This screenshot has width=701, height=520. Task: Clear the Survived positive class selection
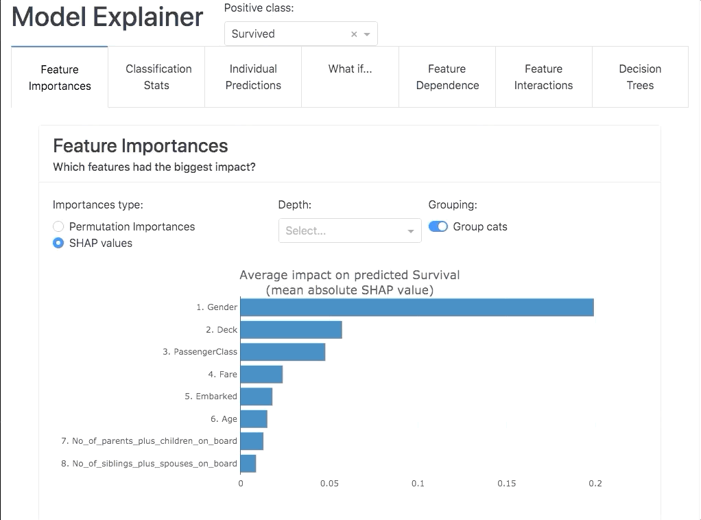354,33
